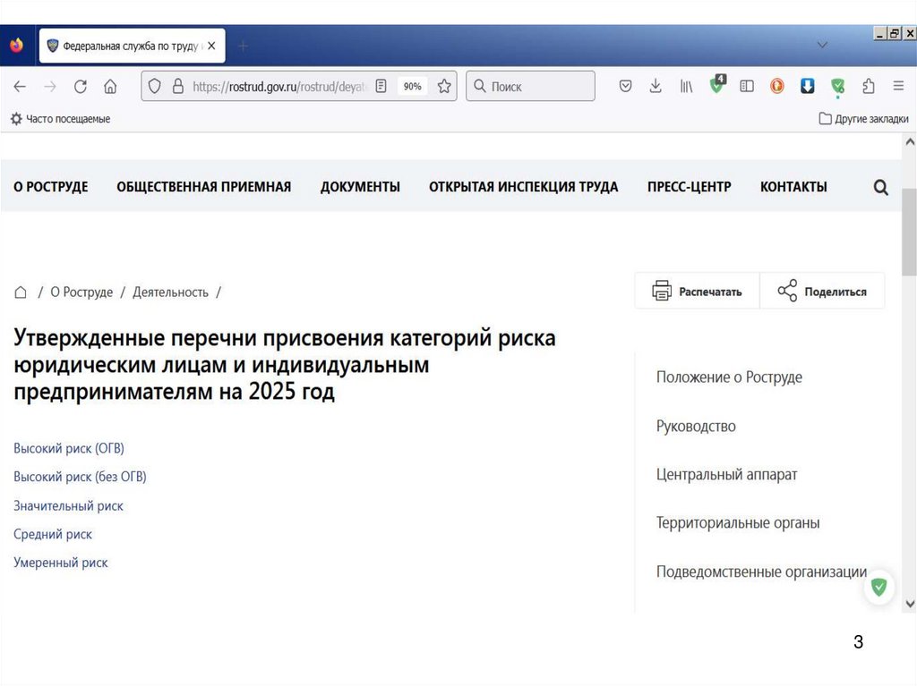Open the ПРЕСС-ЦЕНТР menu
Viewport: 917px width, 686px height.
click(x=689, y=186)
